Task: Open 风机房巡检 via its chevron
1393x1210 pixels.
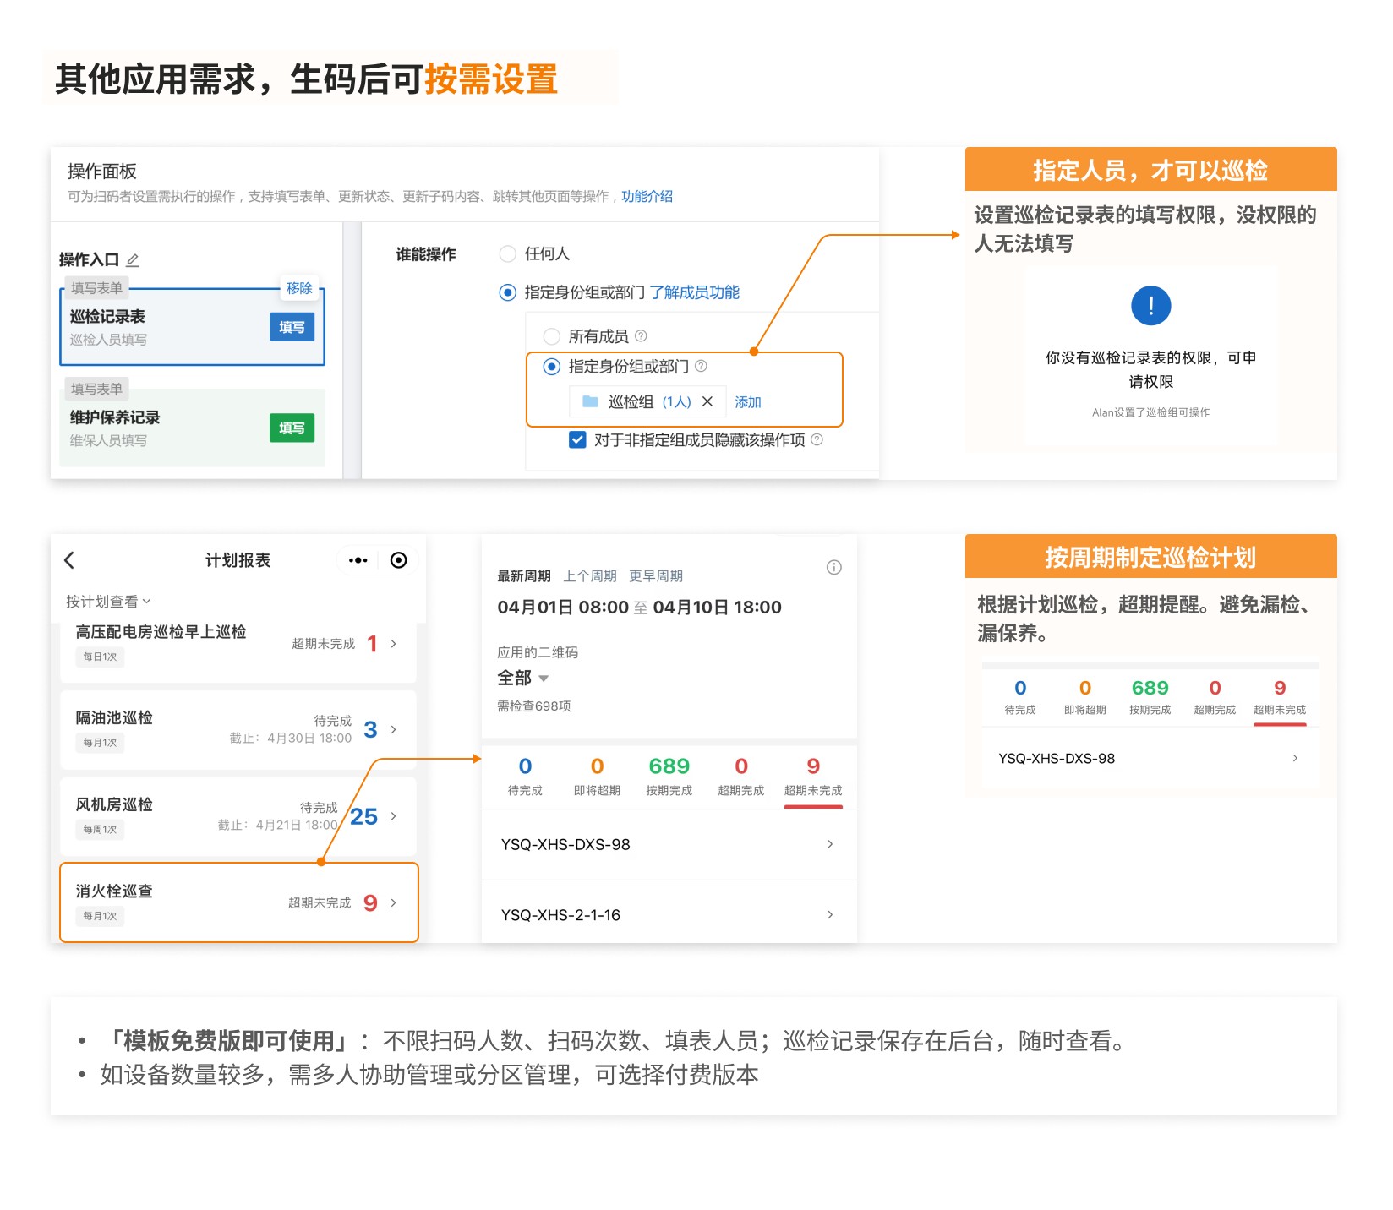Action: (394, 816)
